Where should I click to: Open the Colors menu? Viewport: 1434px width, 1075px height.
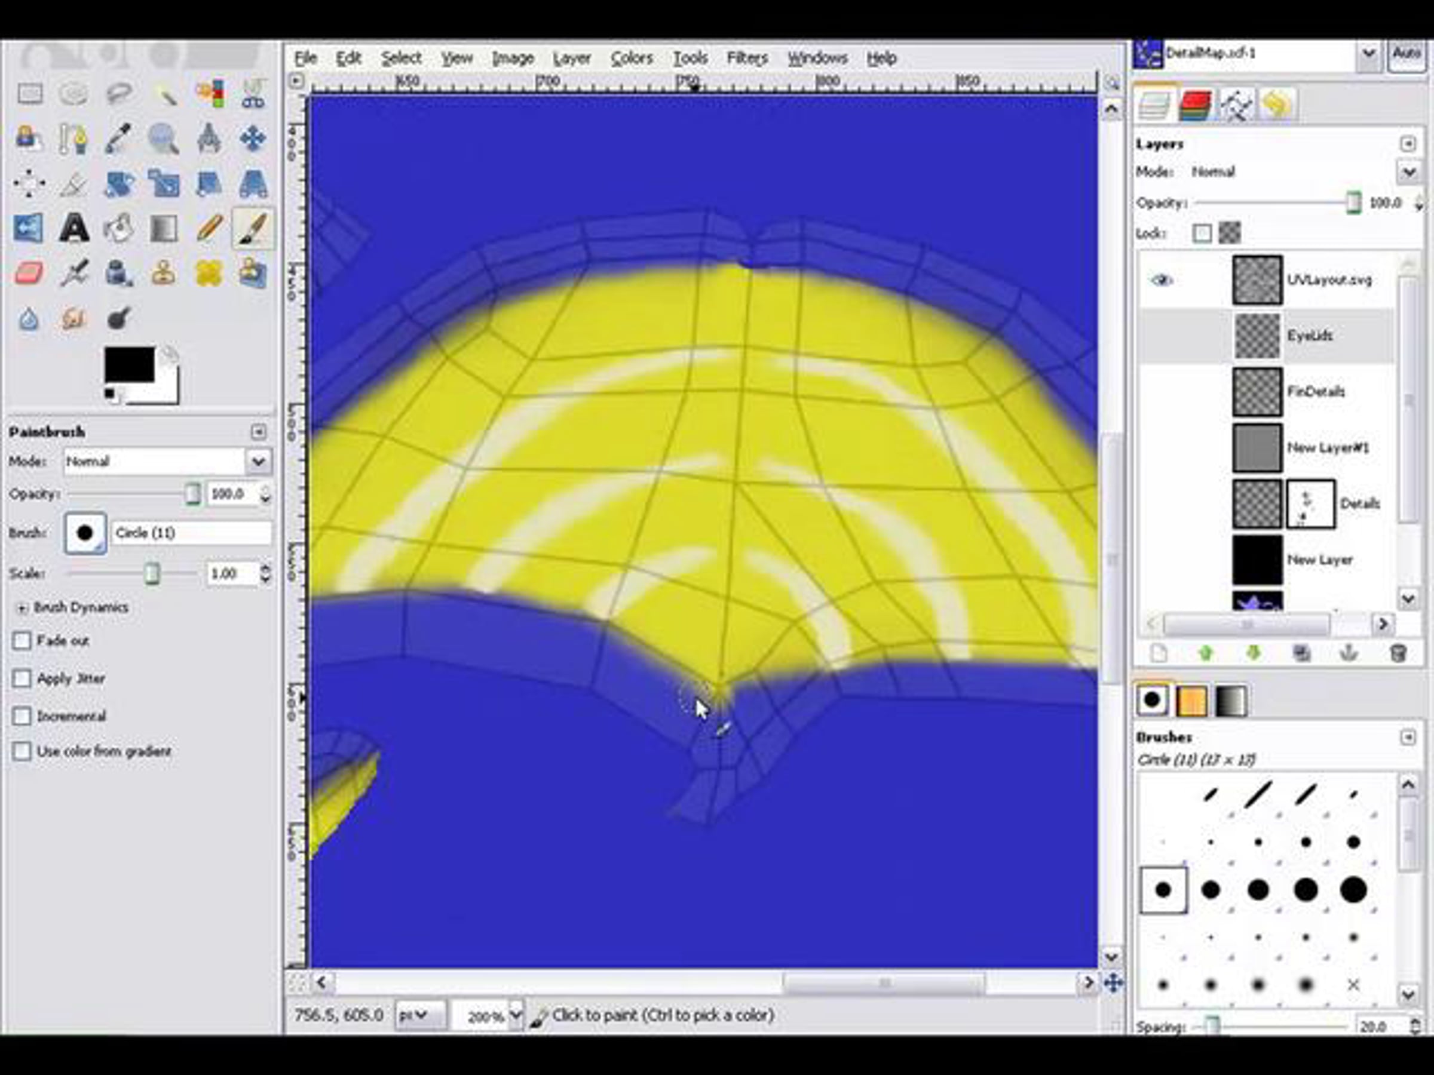tap(632, 59)
